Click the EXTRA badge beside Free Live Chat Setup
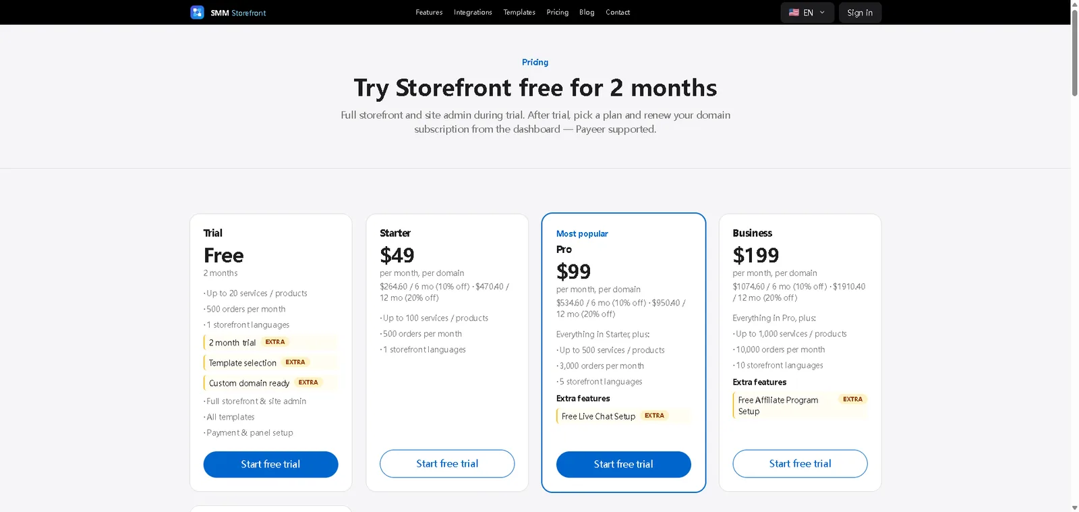 (x=654, y=416)
